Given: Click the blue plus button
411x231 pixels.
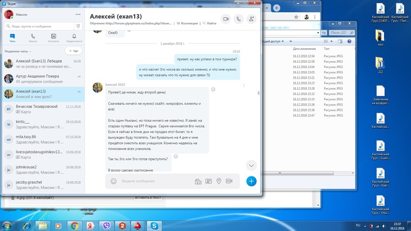Looking at the screenshot, I should point(251,181).
